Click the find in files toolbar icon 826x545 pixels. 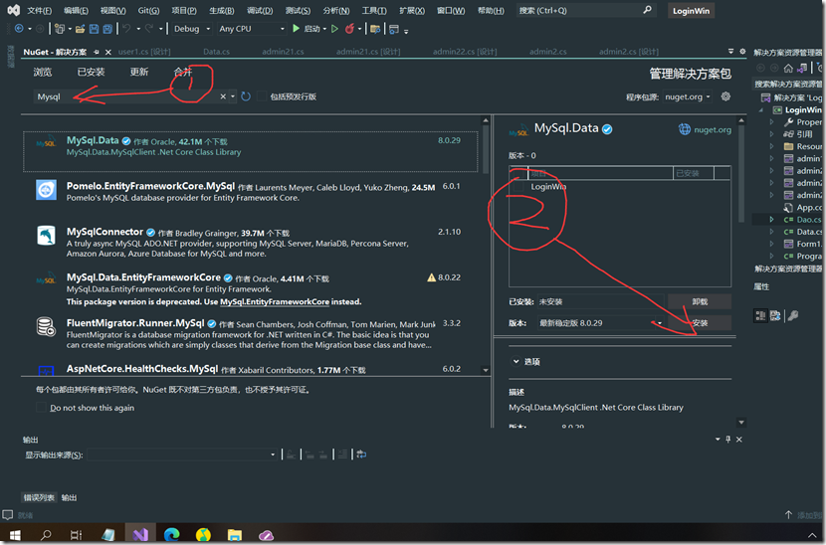(x=375, y=29)
